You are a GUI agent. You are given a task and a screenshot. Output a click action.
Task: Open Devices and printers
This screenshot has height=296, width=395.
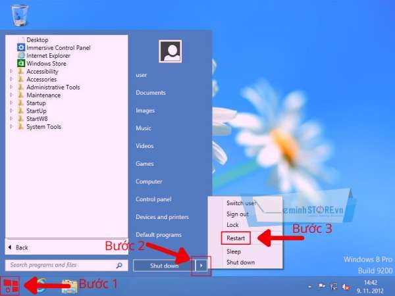coord(162,217)
